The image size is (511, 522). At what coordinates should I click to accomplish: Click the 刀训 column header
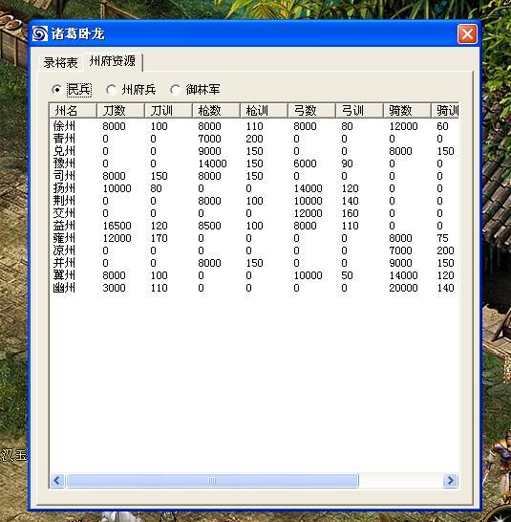point(168,111)
